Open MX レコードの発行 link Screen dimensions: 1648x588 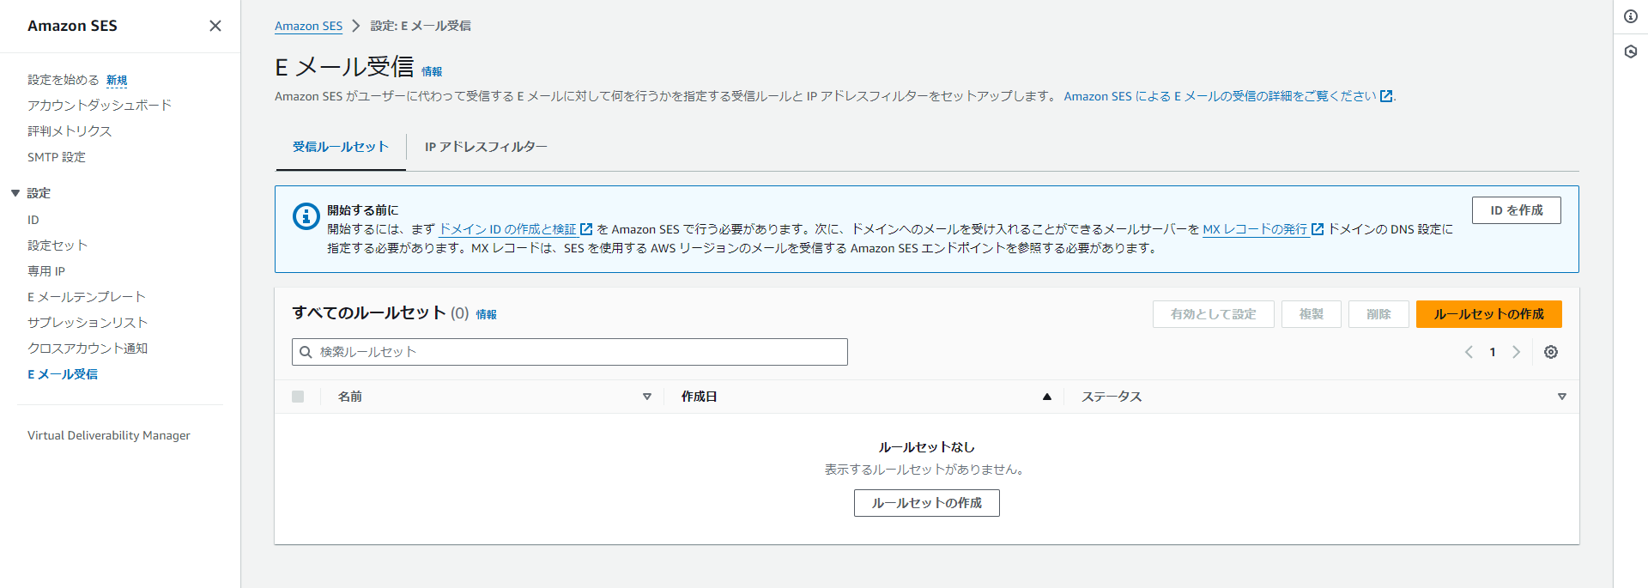(1263, 229)
